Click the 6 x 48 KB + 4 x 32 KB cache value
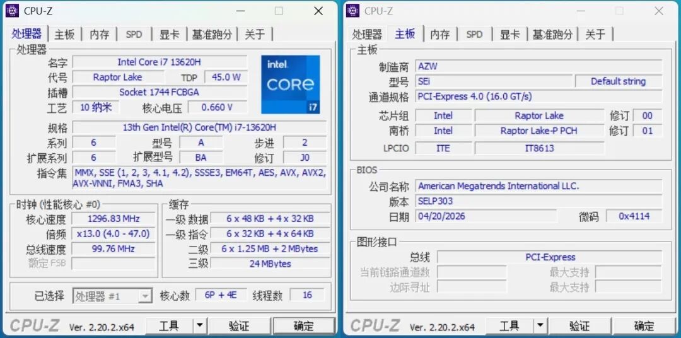Viewport: 681px width, 338px height. coord(270,219)
